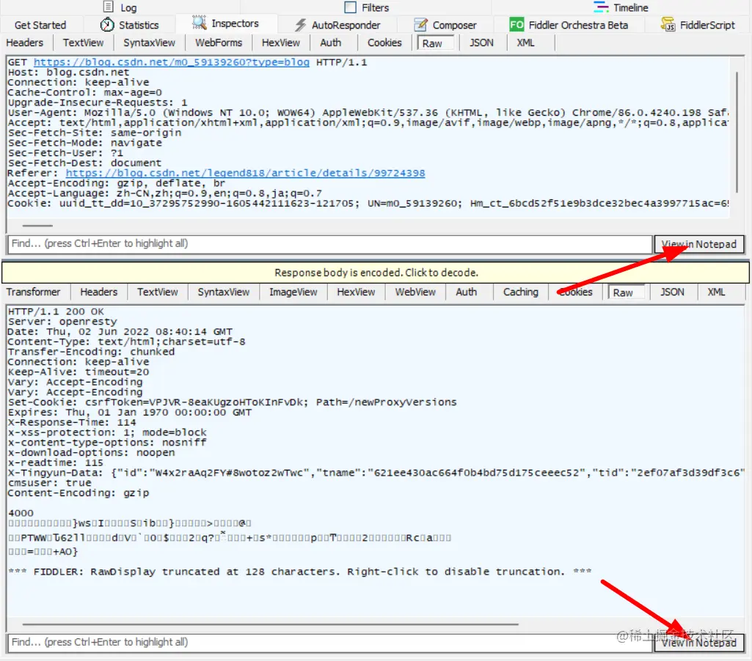Select request Raw inspector tab
The height and width of the screenshot is (661, 752).
436,43
